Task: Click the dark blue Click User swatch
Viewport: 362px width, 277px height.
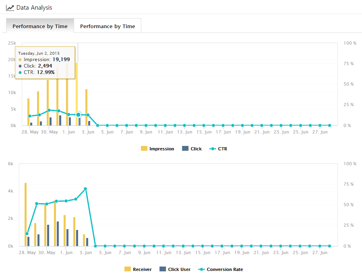Action: tap(163, 269)
